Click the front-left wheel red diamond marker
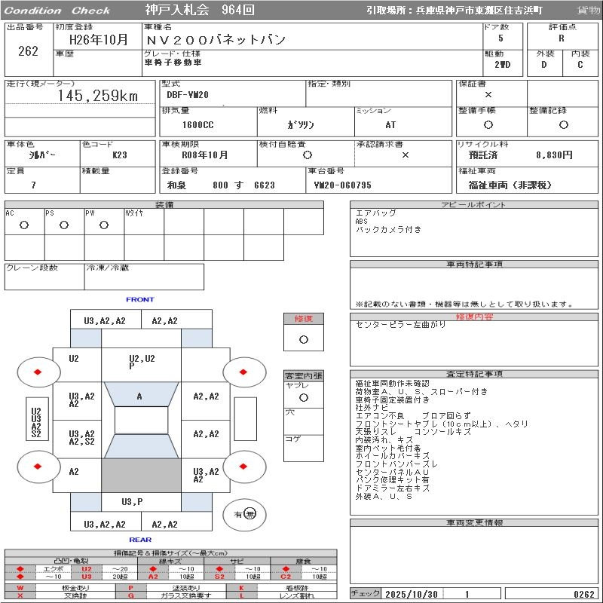The width and height of the screenshot is (603, 603). pyautogui.click(x=37, y=372)
